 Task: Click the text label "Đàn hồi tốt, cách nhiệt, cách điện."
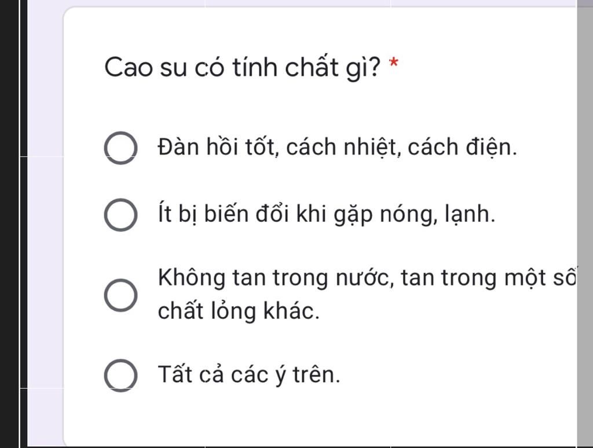coord(338,146)
